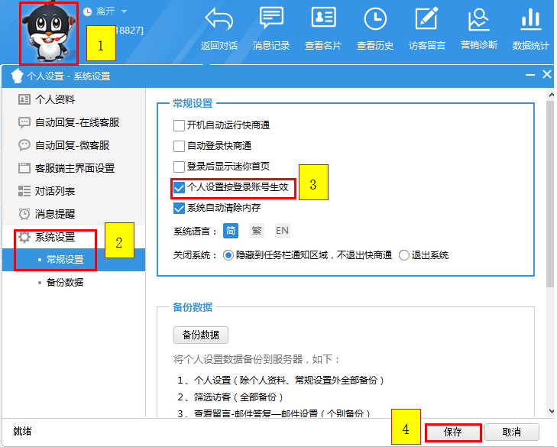Screen dimensions: 557x447
Task: Click the 保存 save button
Action: click(453, 432)
